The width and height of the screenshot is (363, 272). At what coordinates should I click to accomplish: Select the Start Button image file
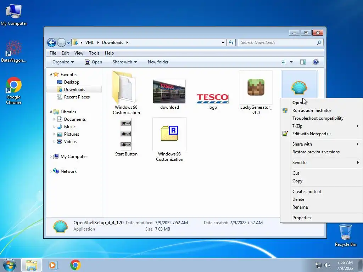click(x=126, y=138)
